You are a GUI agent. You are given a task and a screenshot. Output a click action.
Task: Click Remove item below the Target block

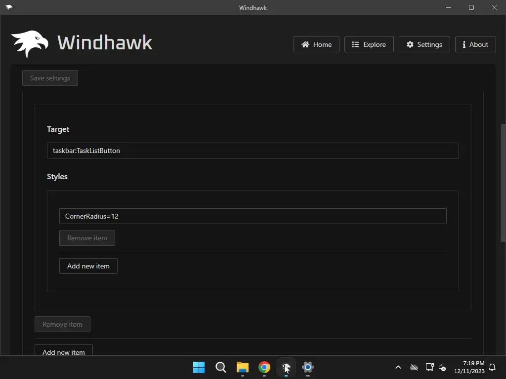(62, 324)
